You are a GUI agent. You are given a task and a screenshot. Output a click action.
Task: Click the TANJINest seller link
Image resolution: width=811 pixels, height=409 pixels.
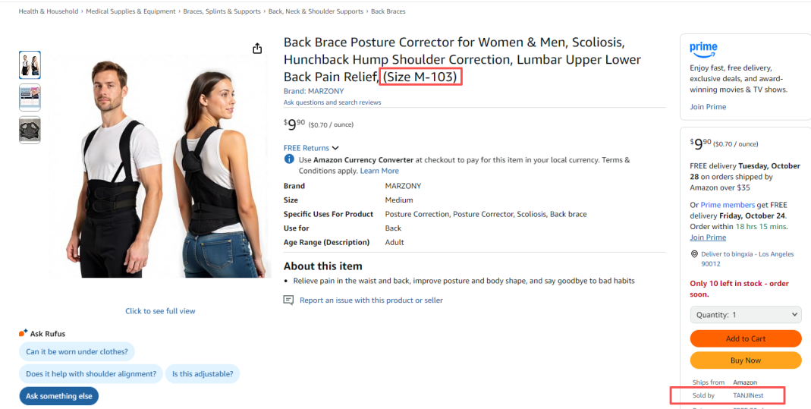point(748,395)
